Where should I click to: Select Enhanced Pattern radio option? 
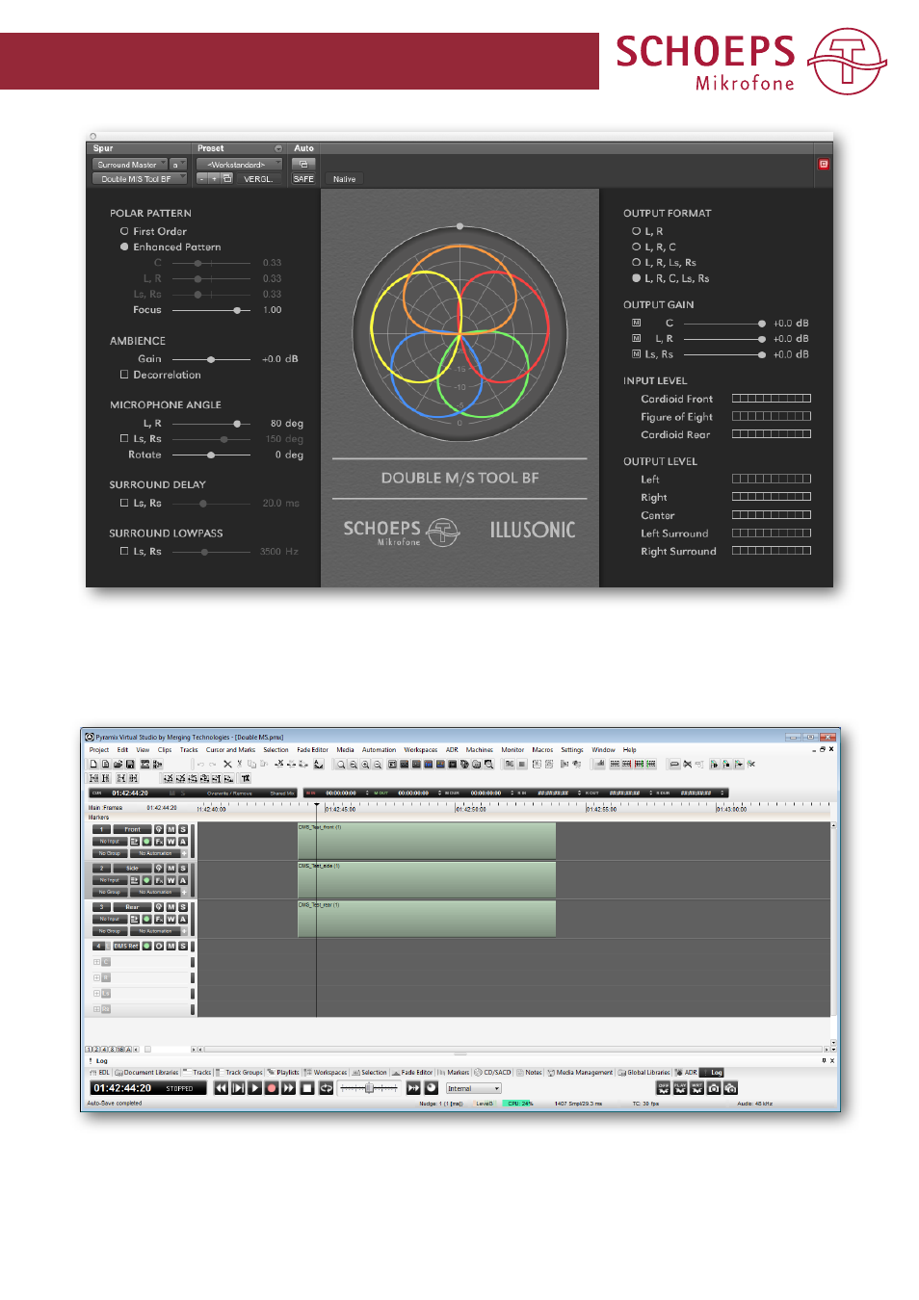[124, 247]
